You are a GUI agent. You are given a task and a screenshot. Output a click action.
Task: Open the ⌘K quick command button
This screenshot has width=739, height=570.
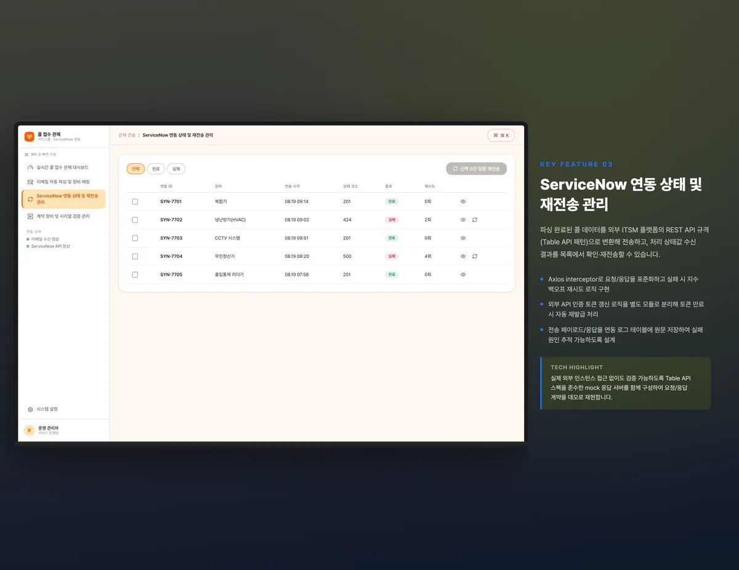(501, 135)
